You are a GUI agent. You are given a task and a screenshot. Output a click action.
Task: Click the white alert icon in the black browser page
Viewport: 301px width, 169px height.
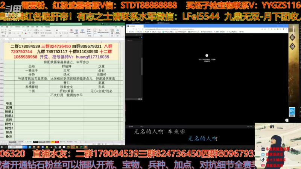[207, 55]
